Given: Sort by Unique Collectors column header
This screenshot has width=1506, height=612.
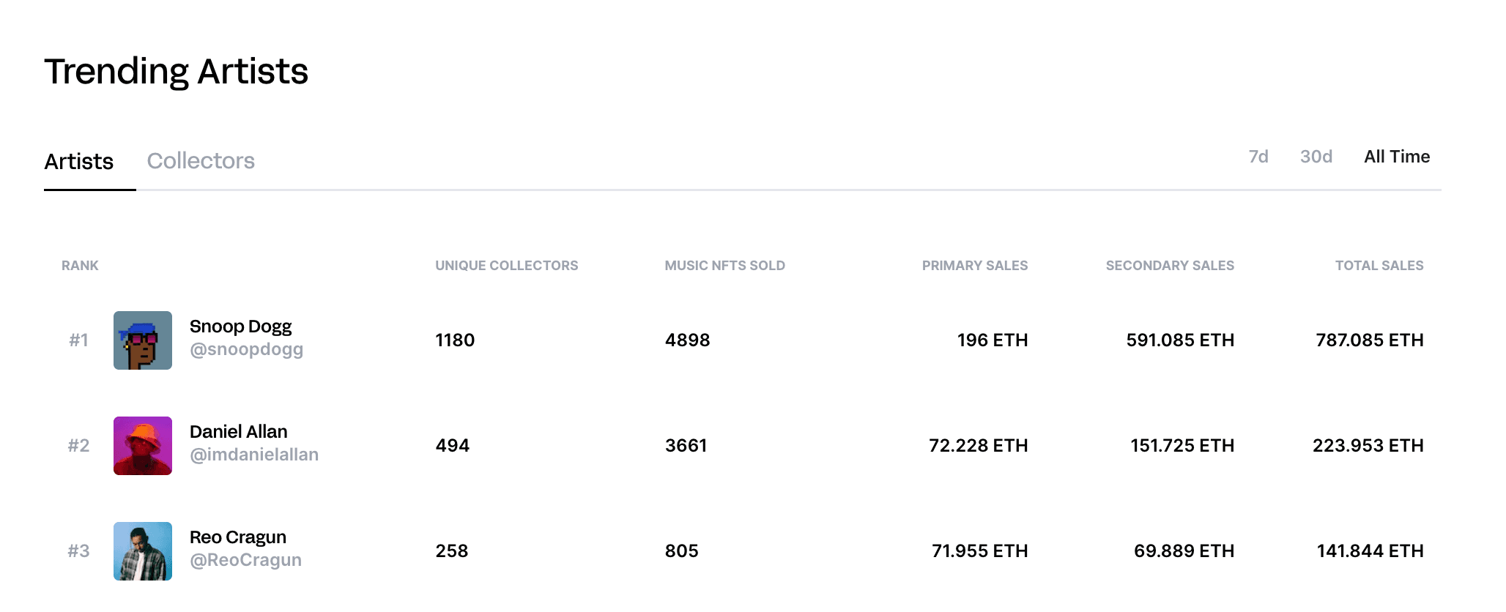Looking at the screenshot, I should (x=507, y=266).
